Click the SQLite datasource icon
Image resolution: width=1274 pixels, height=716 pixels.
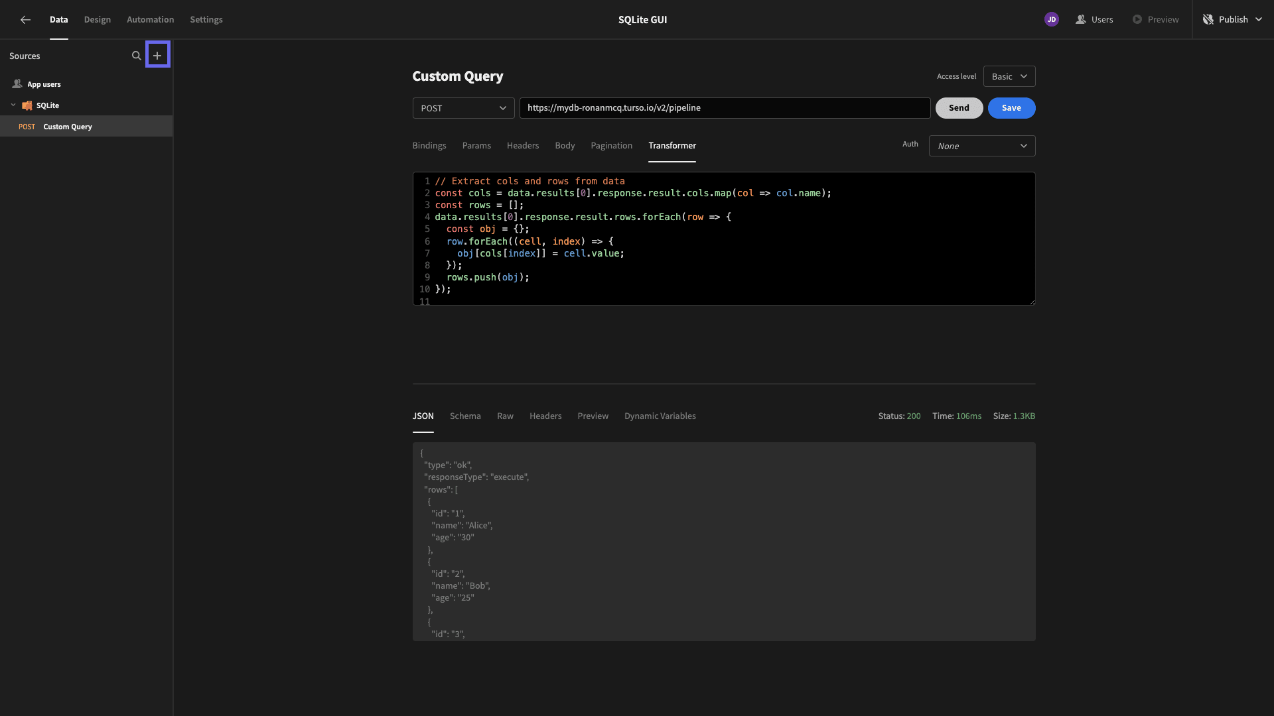tap(27, 105)
